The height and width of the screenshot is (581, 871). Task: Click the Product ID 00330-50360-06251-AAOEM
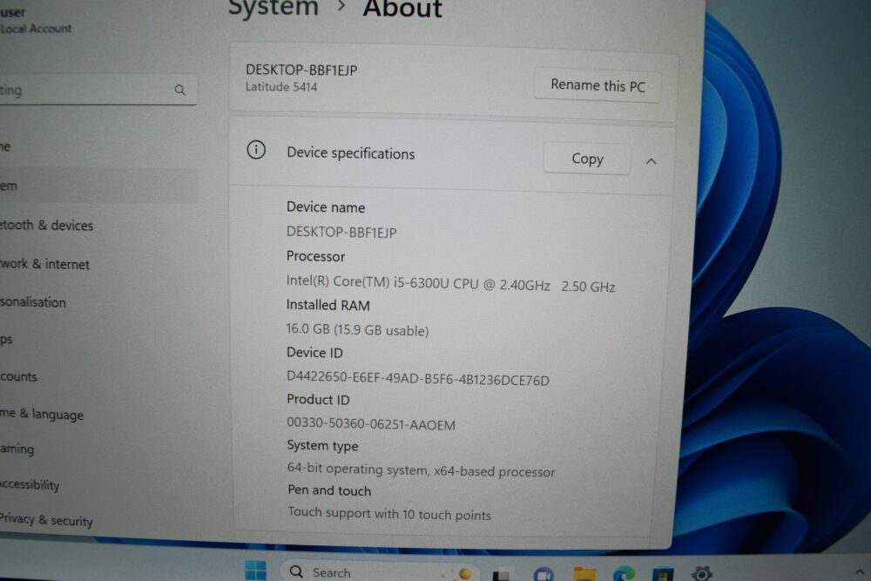(x=371, y=424)
